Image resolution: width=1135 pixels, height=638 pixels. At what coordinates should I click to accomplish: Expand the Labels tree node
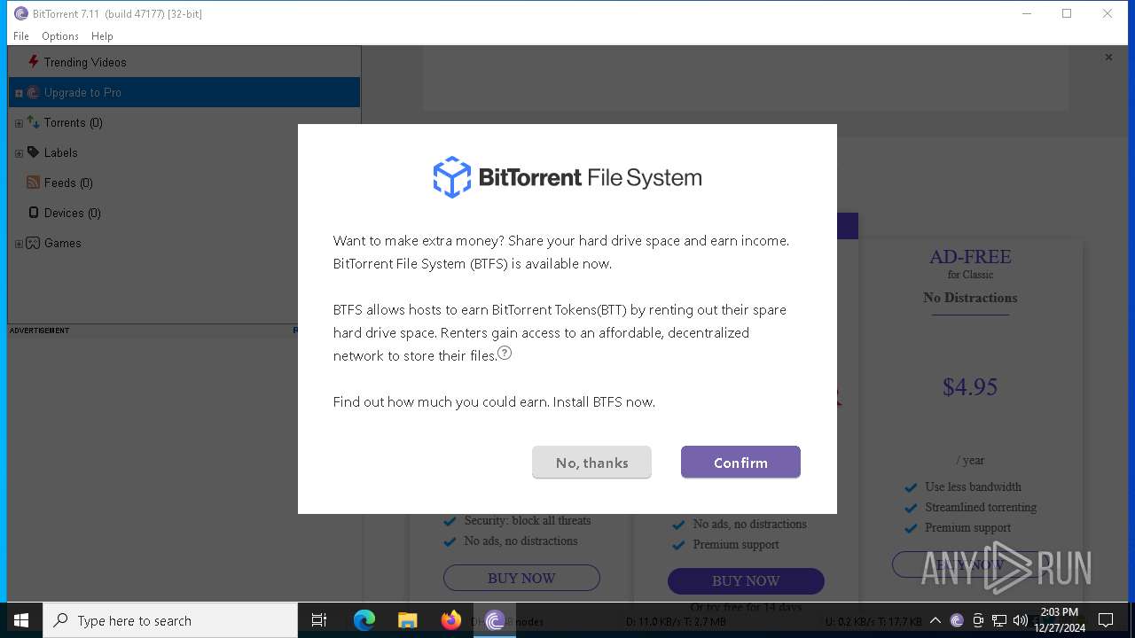19,153
